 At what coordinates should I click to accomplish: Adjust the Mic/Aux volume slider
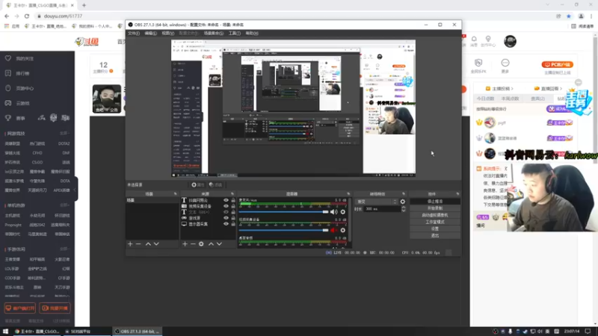tap(283, 212)
